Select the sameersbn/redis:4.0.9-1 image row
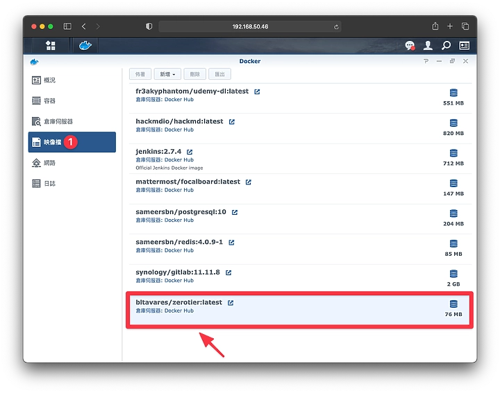500x393 pixels. click(301, 249)
